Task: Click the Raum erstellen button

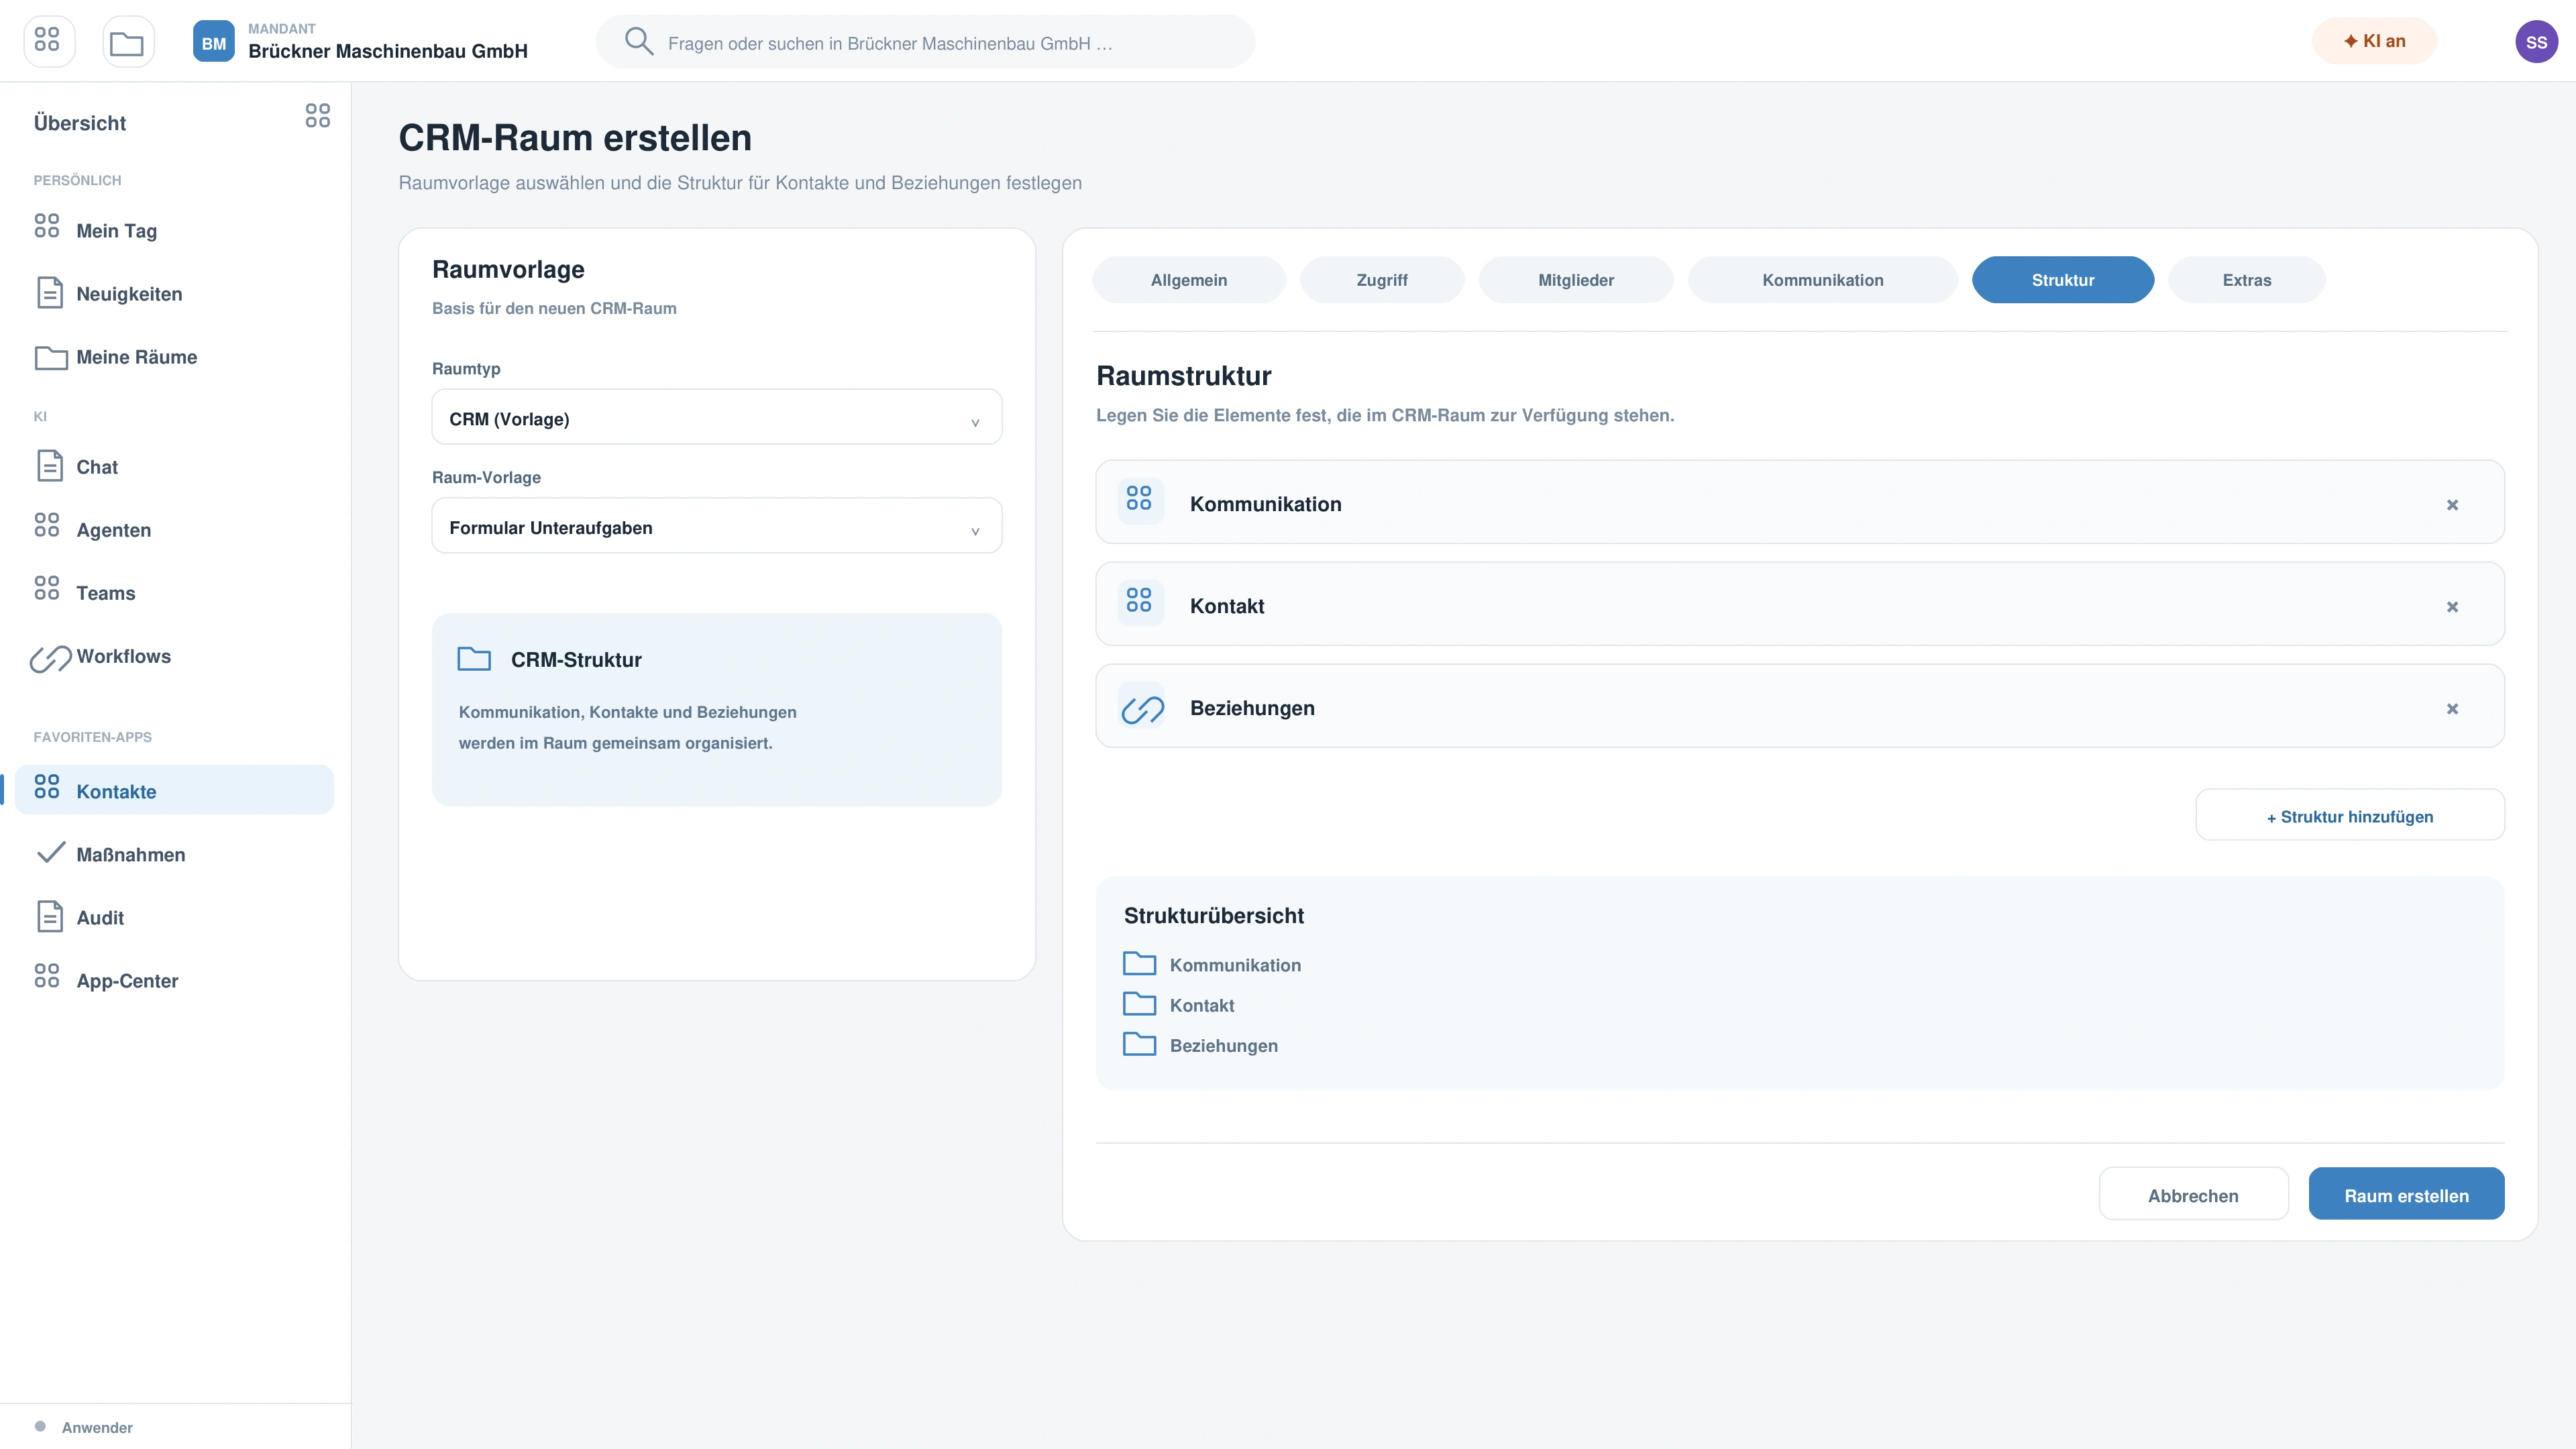Action: [2406, 1194]
